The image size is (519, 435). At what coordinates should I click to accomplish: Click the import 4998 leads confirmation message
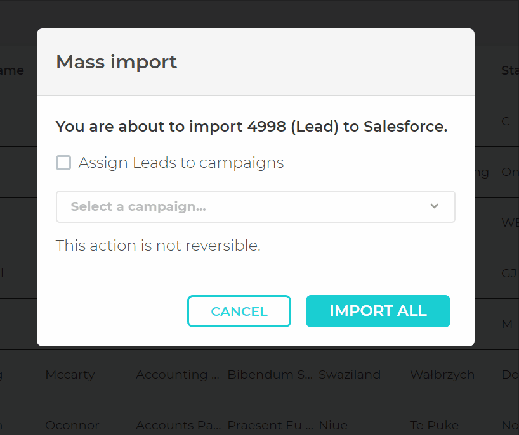(x=251, y=127)
